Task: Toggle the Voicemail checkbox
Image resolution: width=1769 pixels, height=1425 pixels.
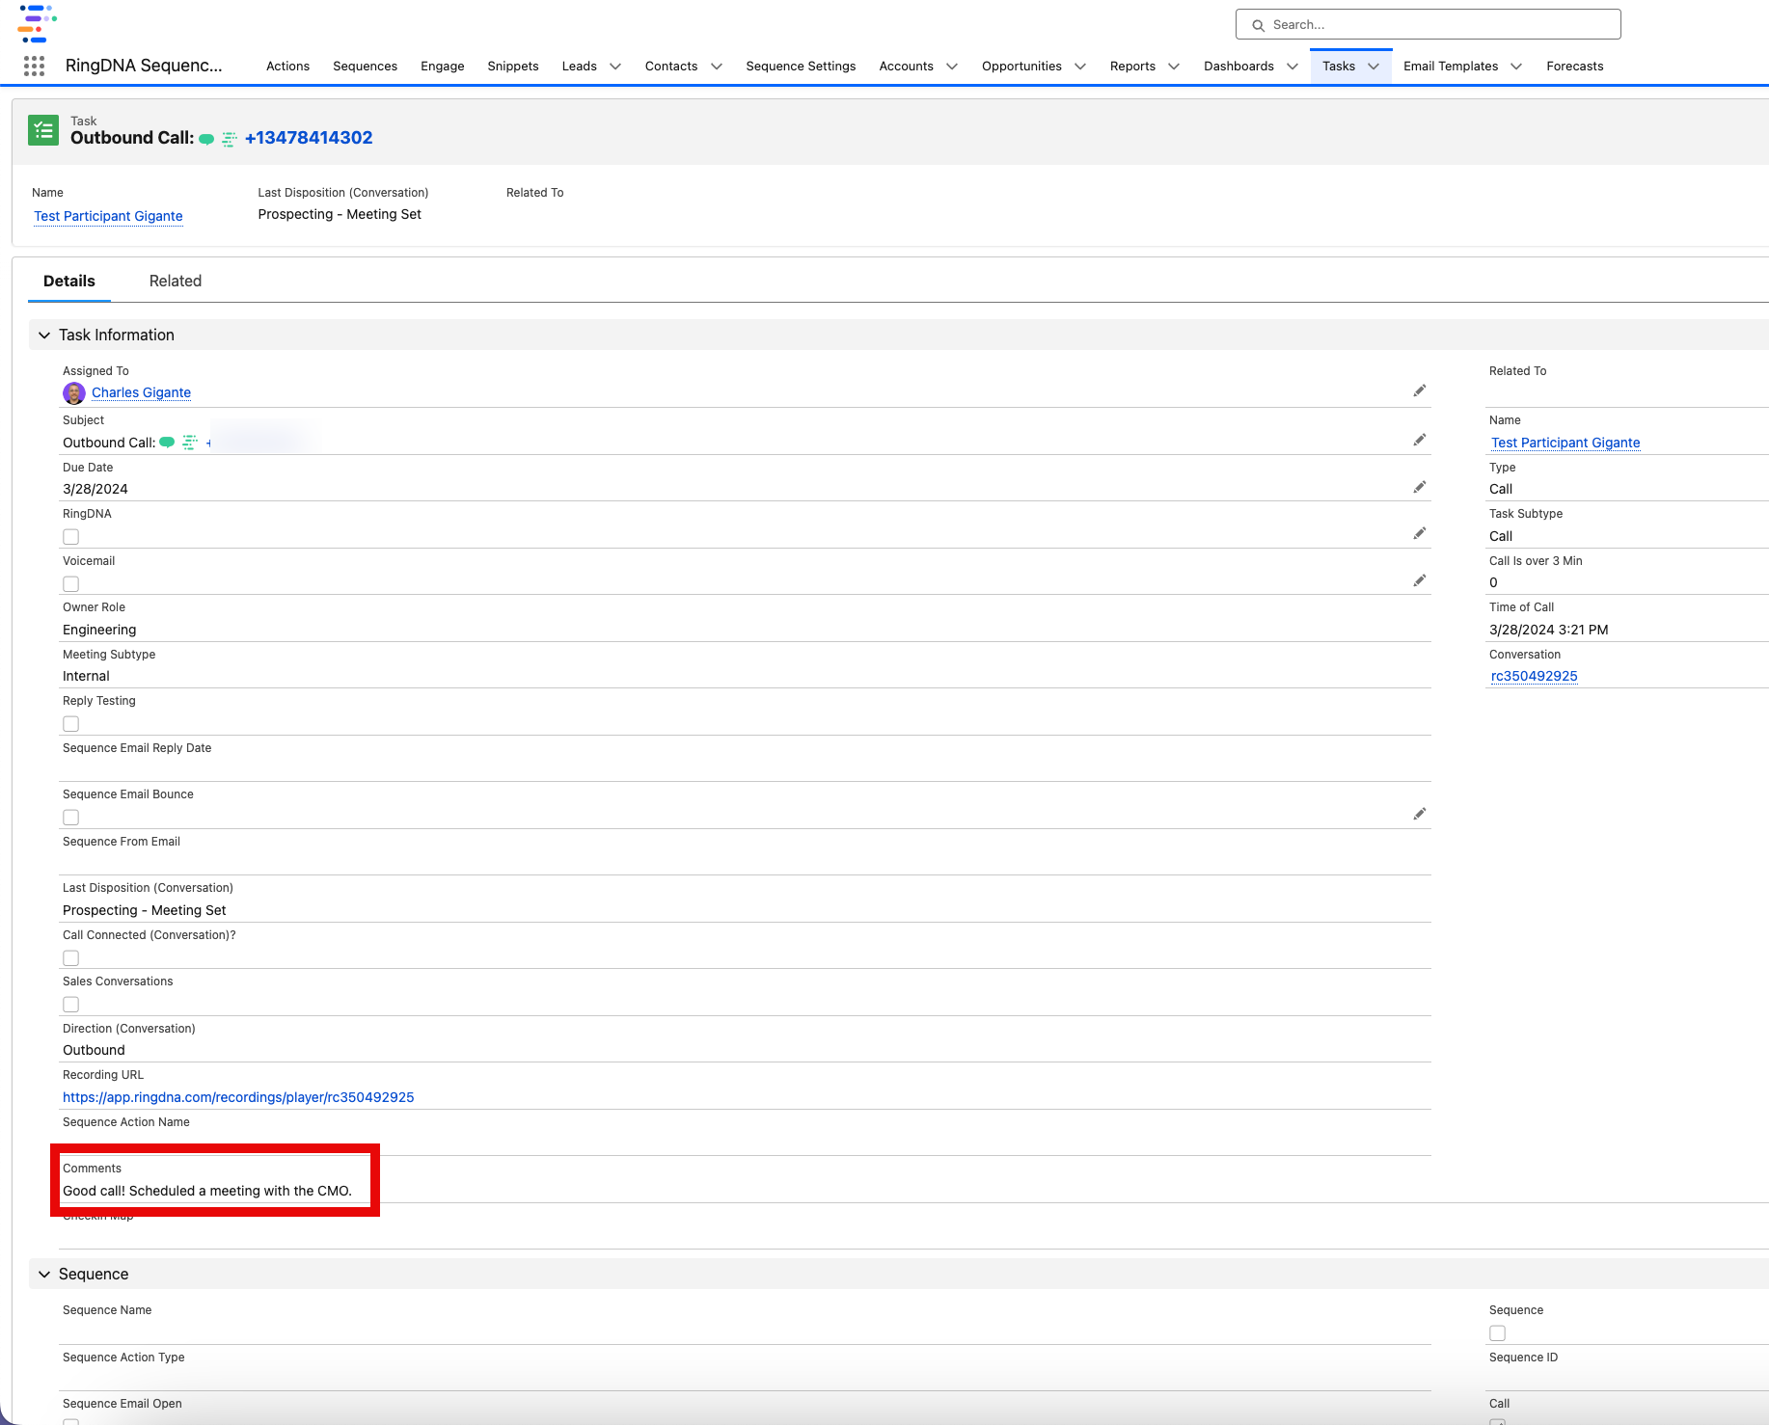Action: coord(71,584)
